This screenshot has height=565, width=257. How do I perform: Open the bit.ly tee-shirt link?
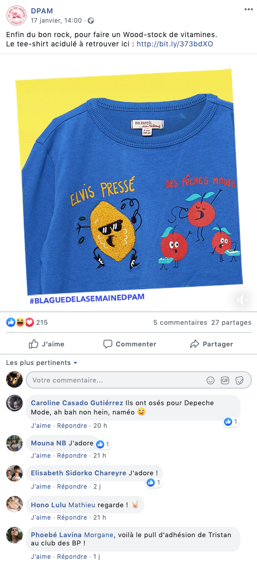pyautogui.click(x=175, y=44)
